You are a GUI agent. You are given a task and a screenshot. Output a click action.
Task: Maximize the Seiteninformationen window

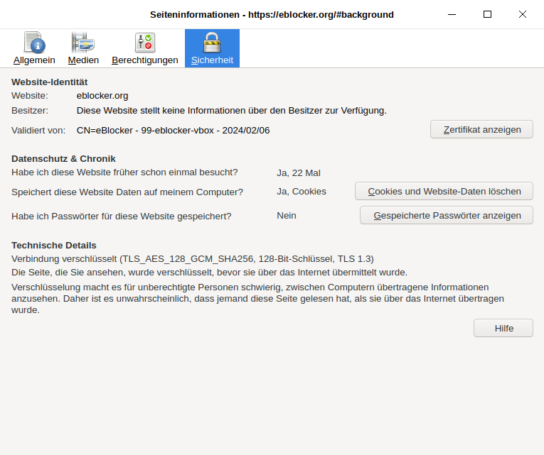(x=487, y=14)
